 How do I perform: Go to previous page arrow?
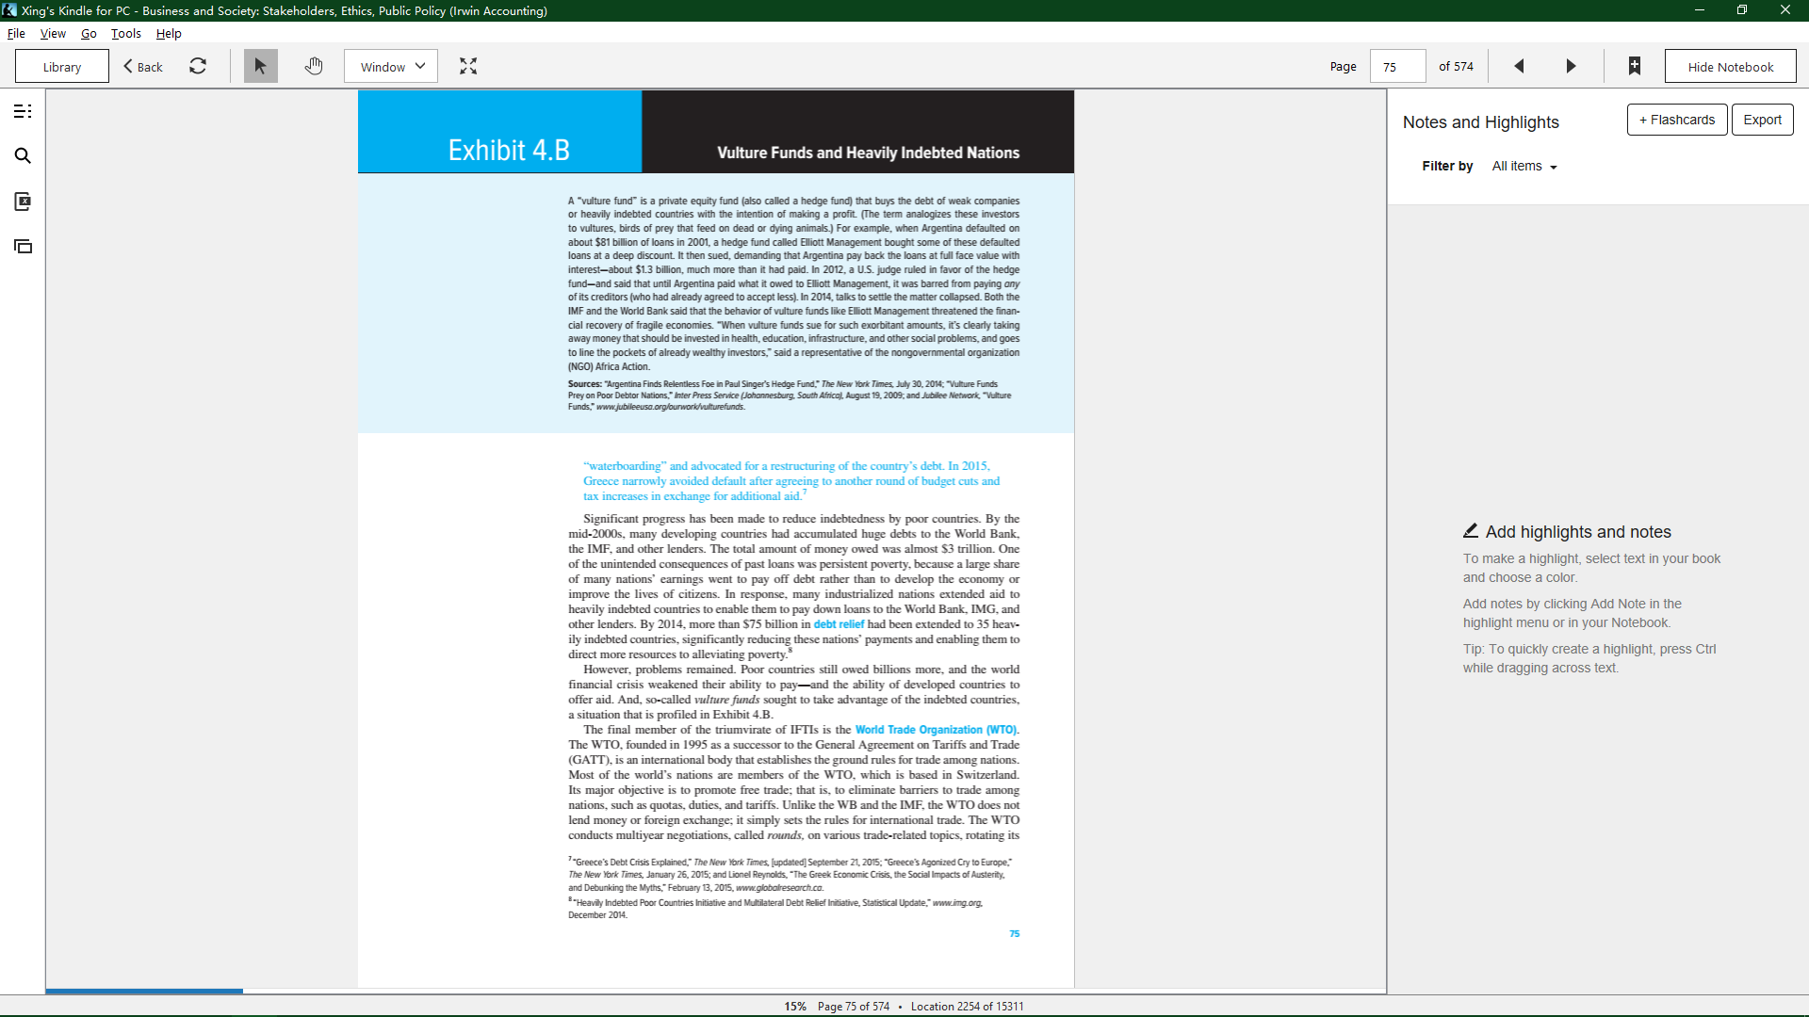[x=1519, y=66]
